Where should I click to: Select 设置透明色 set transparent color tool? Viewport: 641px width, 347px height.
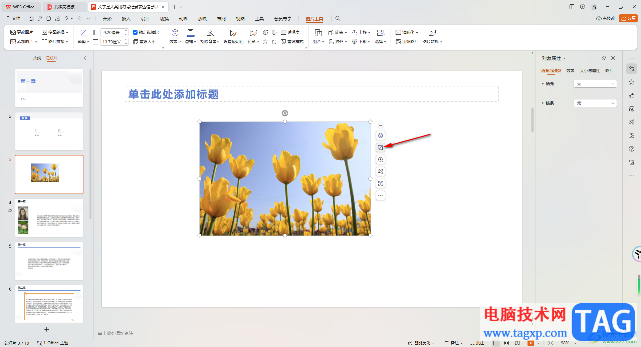[233, 36]
